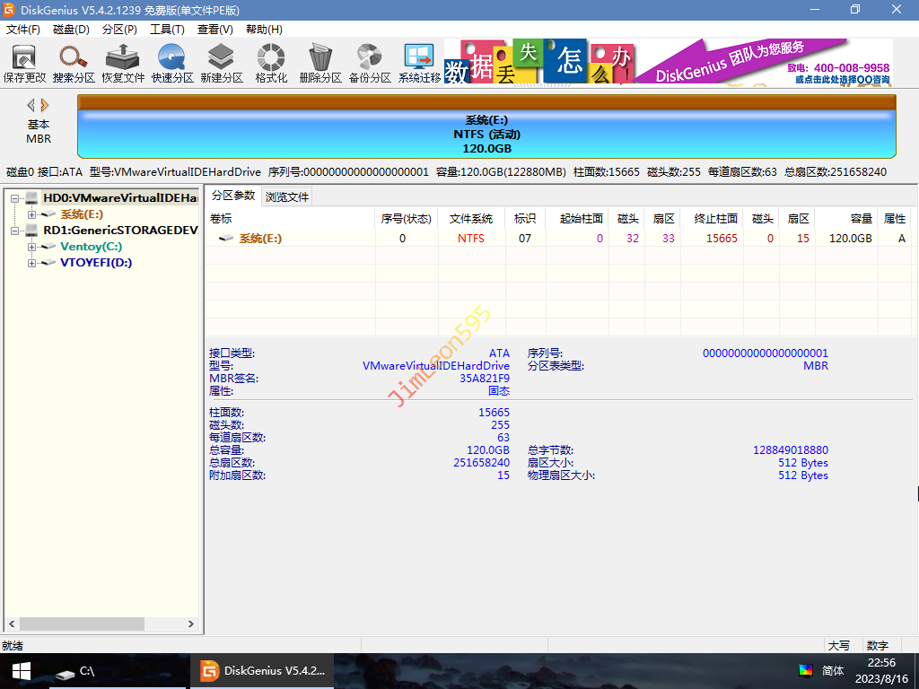The height and width of the screenshot is (689, 919).
Task: Open the Search Partitions (搜索分区) tool
Action: (74, 63)
